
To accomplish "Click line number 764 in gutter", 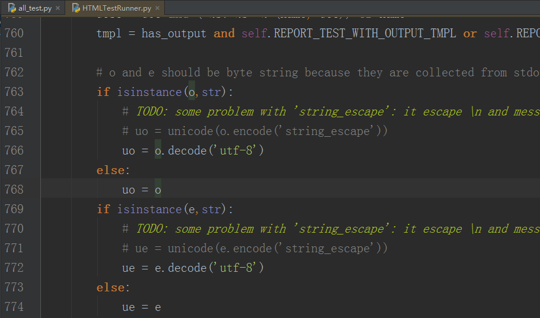I will pos(14,111).
